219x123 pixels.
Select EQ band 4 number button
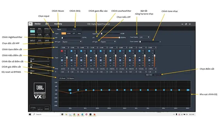click(x=91, y=51)
